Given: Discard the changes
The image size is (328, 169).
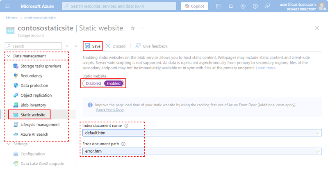Looking at the screenshot, I should tap(116, 46).
